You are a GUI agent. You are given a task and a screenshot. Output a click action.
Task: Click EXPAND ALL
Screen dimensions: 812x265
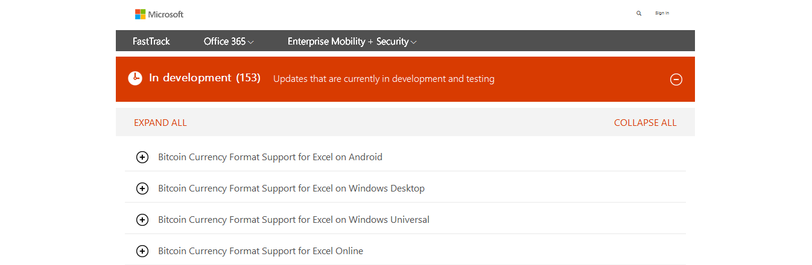pyautogui.click(x=160, y=123)
